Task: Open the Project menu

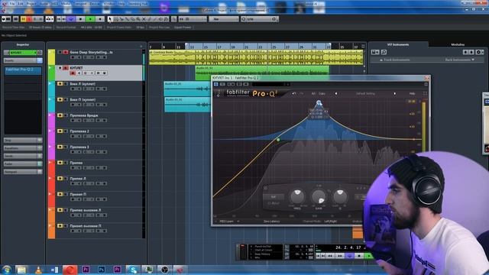Action: pos(31,4)
